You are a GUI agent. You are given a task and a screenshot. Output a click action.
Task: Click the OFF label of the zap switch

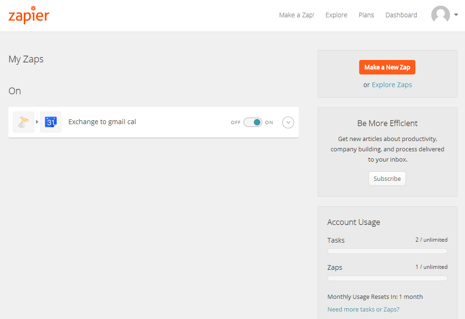tap(236, 123)
